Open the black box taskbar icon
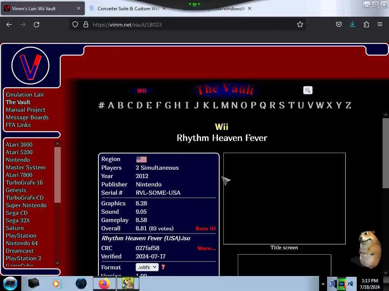This screenshot has height=291, width=389. point(33,283)
